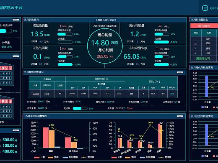Select rank 3 南区 row
The height and width of the screenshot is (163, 218).
click(x=204, y=48)
